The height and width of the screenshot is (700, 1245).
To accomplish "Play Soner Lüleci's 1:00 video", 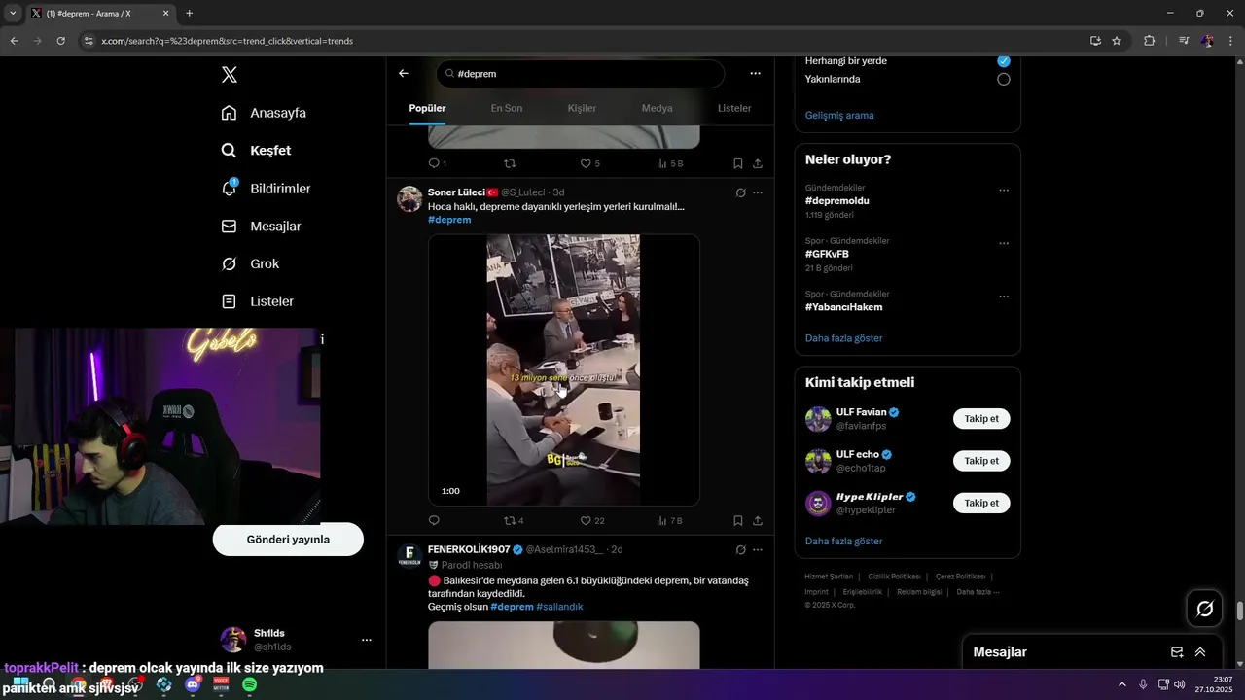I will [564, 369].
